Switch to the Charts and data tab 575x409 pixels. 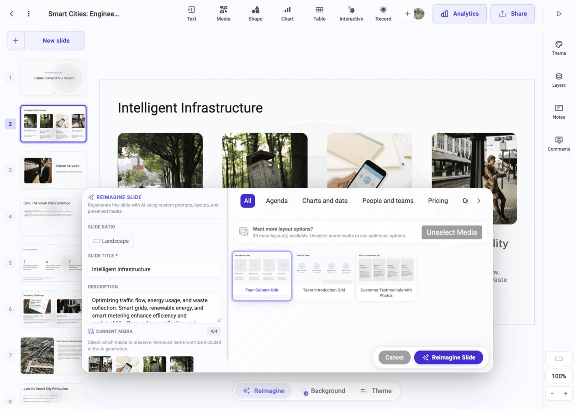pyautogui.click(x=325, y=200)
